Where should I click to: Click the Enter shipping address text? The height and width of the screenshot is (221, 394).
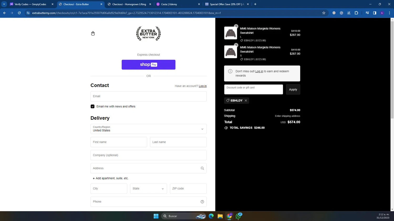[288, 116]
